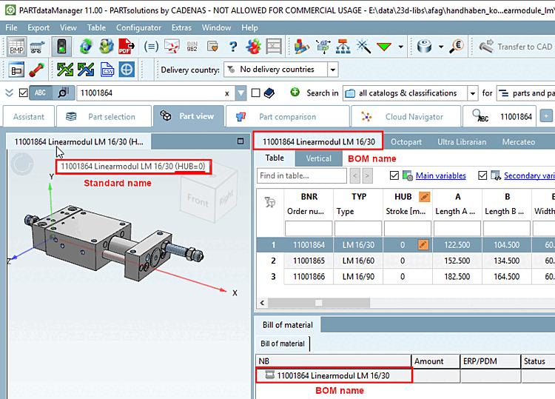Expand the all catalogs & classifications dropdown
The width and height of the screenshot is (555, 399).
(x=472, y=93)
